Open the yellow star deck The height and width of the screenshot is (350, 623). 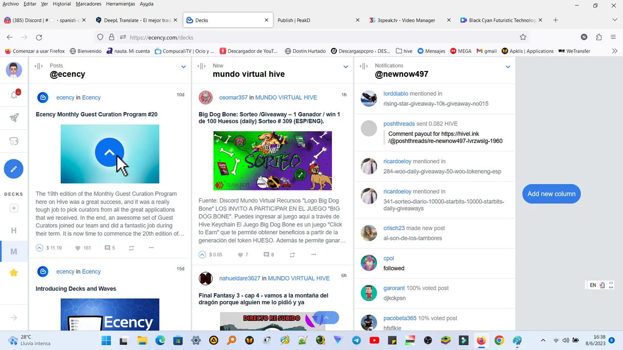pyautogui.click(x=14, y=273)
